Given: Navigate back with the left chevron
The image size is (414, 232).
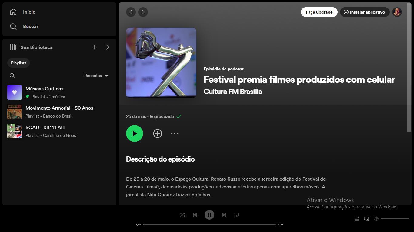Looking at the screenshot, I should tap(131, 12).
